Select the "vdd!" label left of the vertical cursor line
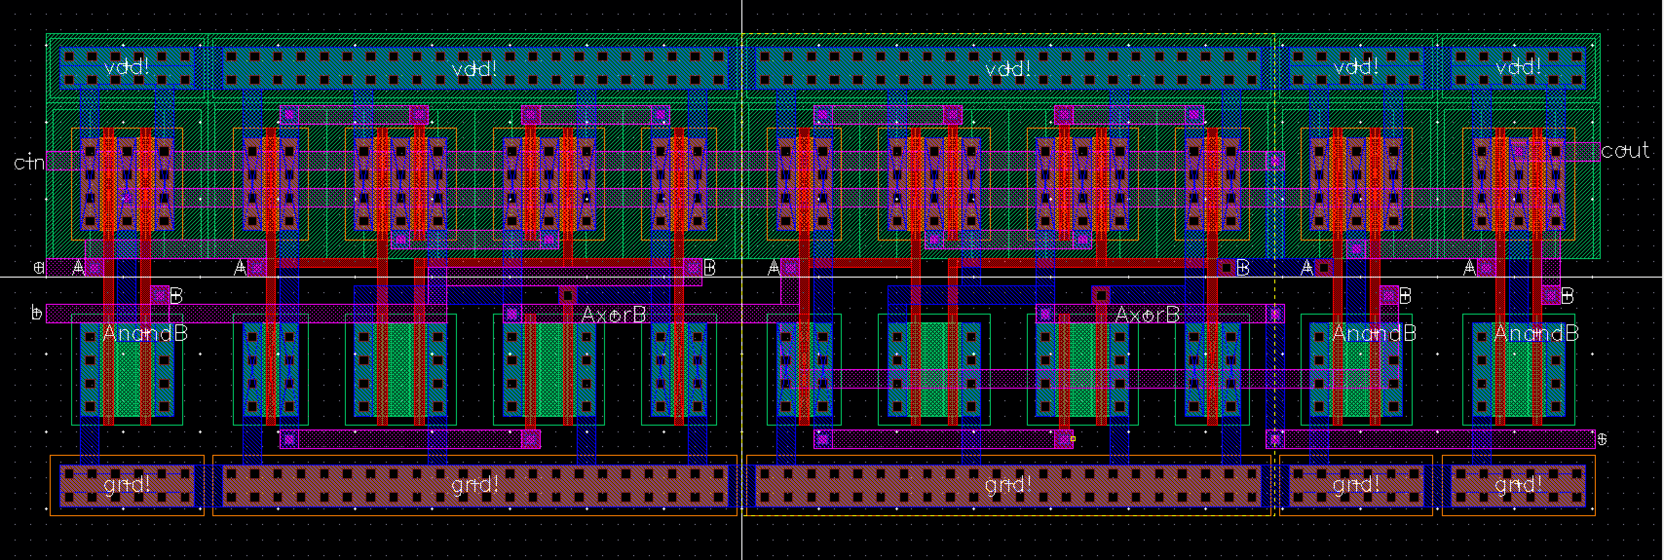Viewport: 1664px width, 560px height. (474, 69)
